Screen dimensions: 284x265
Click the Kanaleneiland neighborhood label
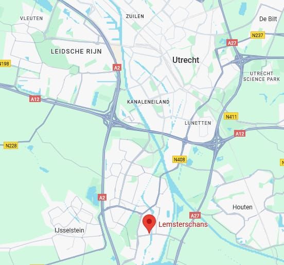point(148,102)
